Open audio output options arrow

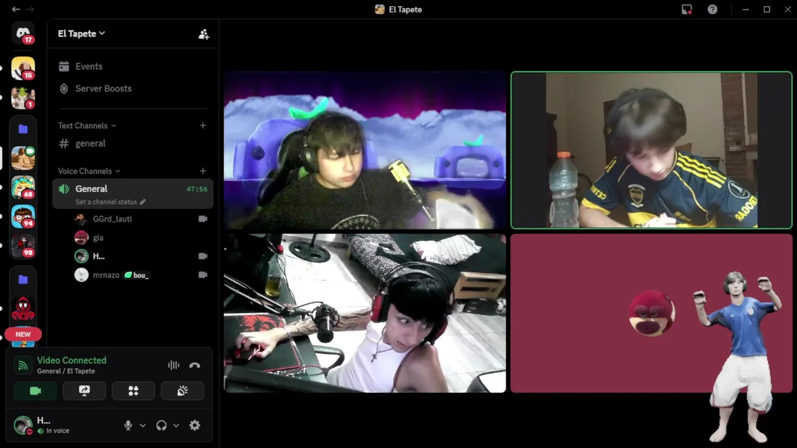coord(176,426)
